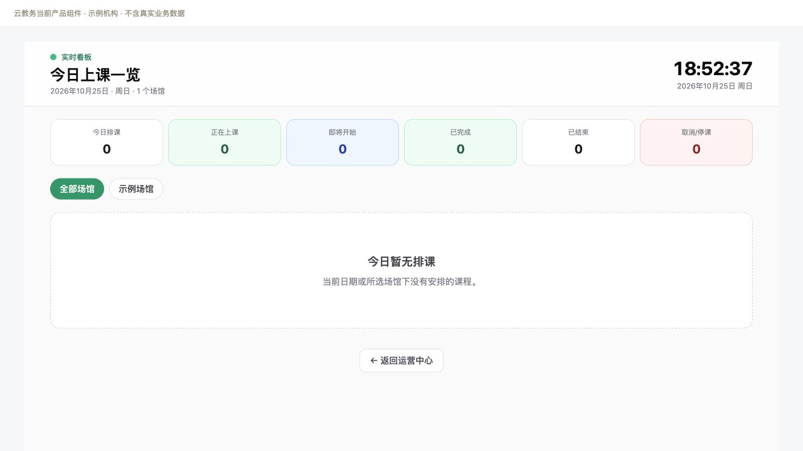Click the 18:52:37 clock display

click(x=713, y=68)
